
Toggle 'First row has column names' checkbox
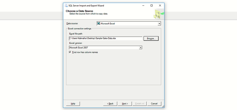pos(70,52)
